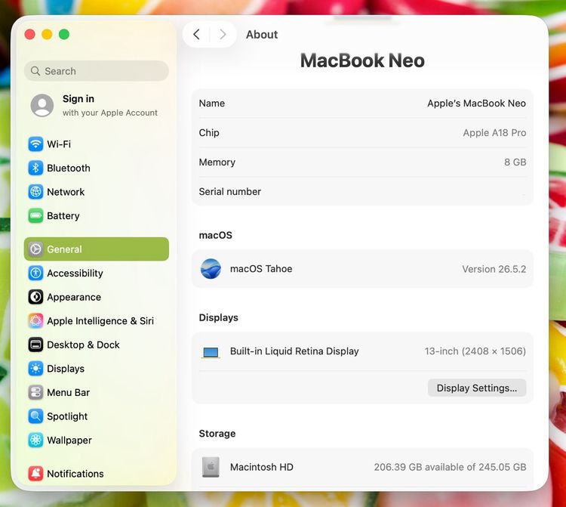
Task: Select the Spotlight sidebar label
Action: [67, 416]
